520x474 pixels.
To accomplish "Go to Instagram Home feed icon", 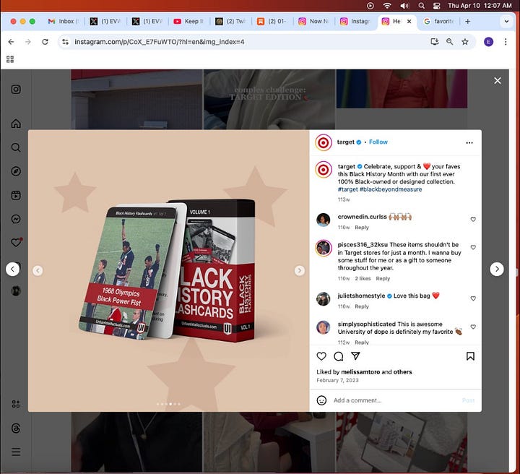I will (x=16, y=124).
